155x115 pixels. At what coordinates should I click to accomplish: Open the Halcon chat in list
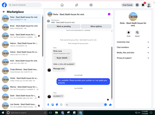tap(21, 45)
